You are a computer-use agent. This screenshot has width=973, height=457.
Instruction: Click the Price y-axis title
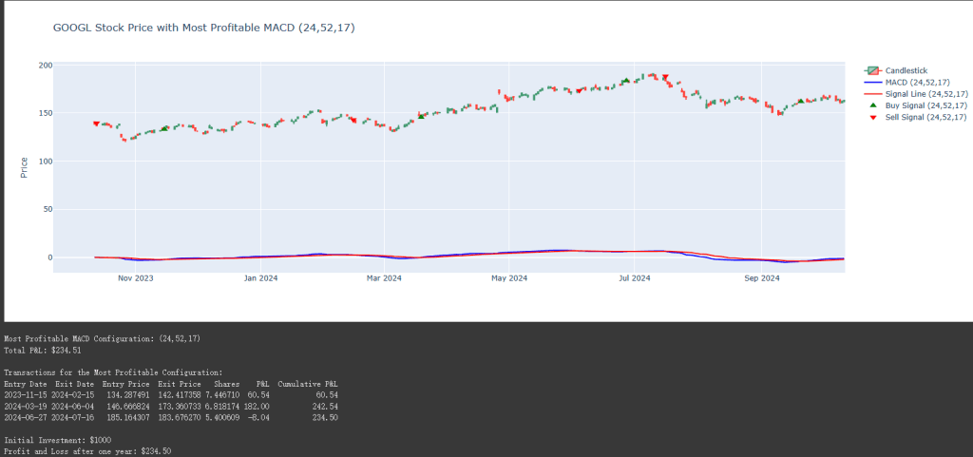tap(24, 167)
